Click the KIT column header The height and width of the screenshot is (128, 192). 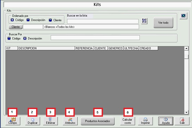[x=12, y=48]
